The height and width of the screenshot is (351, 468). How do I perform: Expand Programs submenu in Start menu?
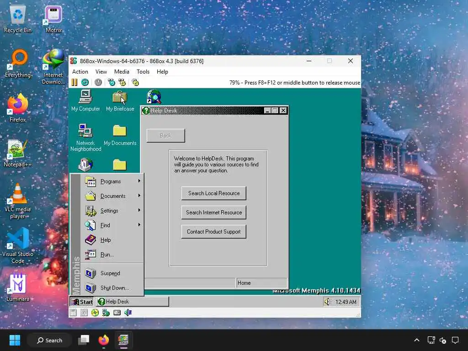point(112,181)
